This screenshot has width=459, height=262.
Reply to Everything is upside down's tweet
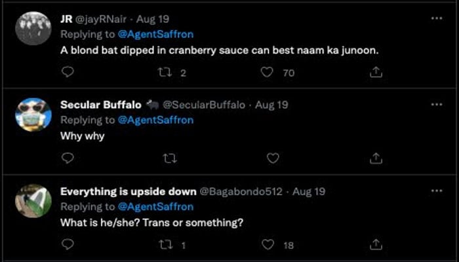tap(68, 244)
